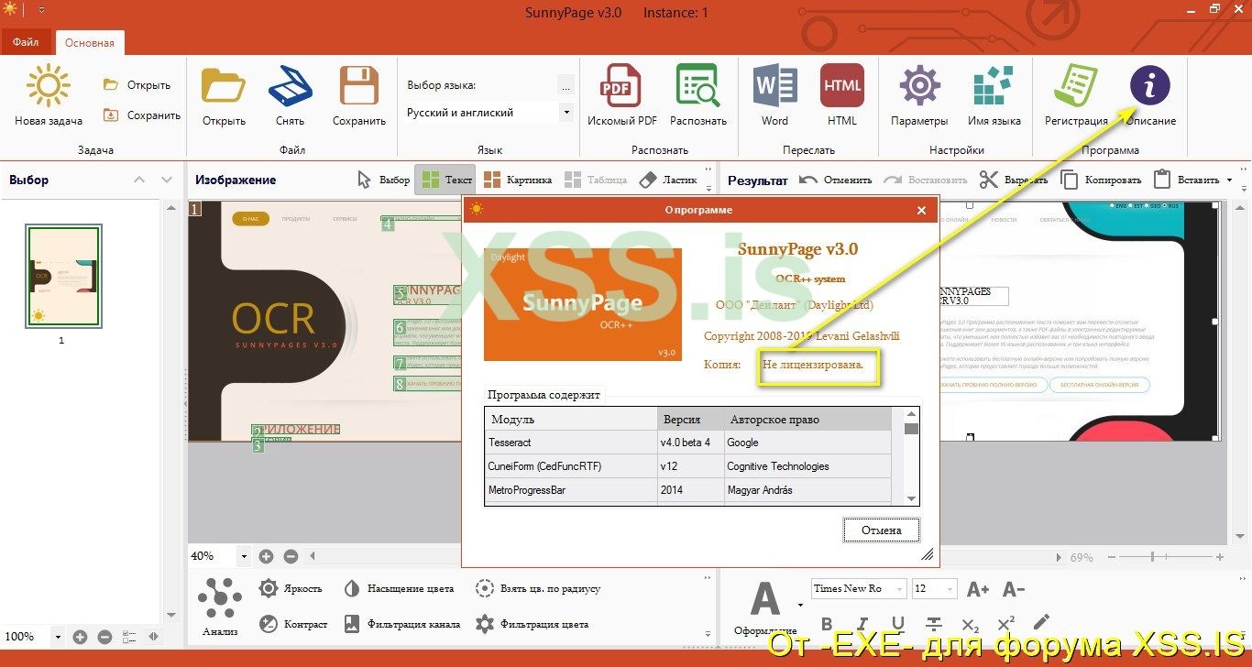Image resolution: width=1252 pixels, height=667 pixels.
Task: Zoom out the thumbnail panel at 100%
Action: 104,637
